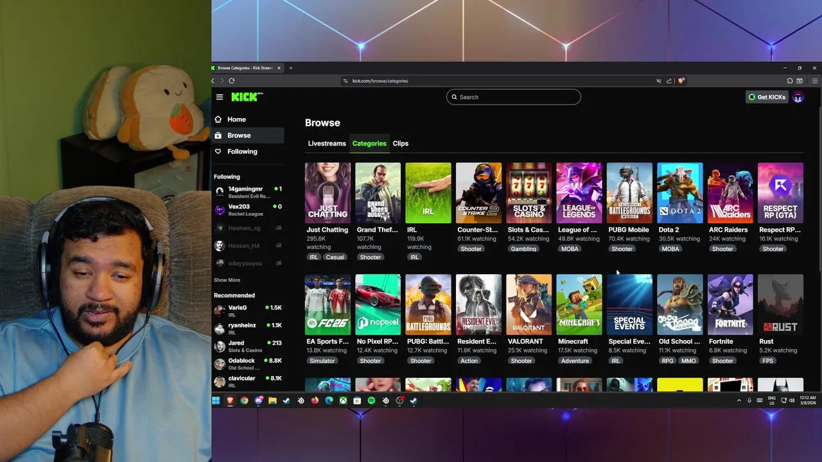This screenshot has height=462, width=822.
Task: Open a new browser tab with plus icon
Action: [x=290, y=67]
